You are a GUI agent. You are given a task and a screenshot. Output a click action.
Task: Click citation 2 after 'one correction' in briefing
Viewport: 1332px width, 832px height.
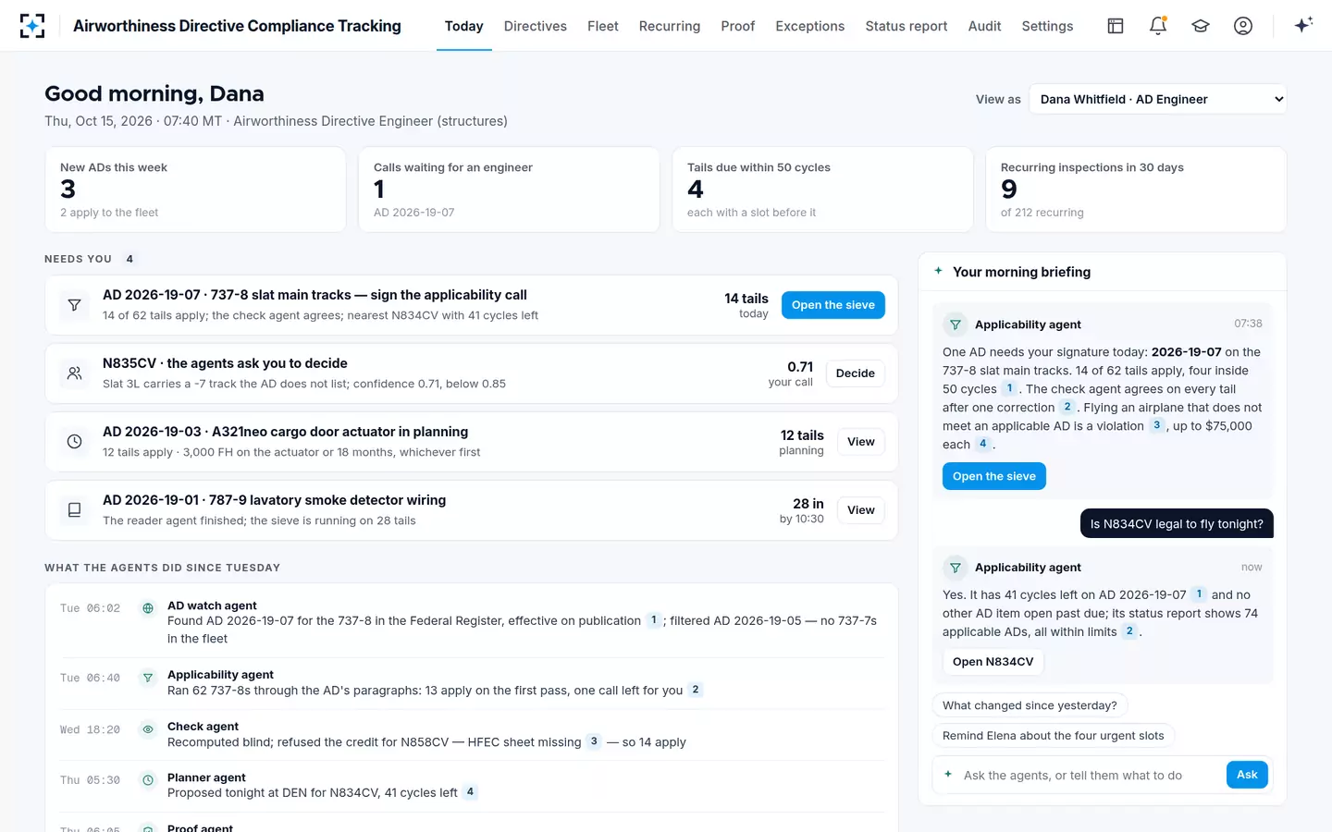click(1067, 407)
